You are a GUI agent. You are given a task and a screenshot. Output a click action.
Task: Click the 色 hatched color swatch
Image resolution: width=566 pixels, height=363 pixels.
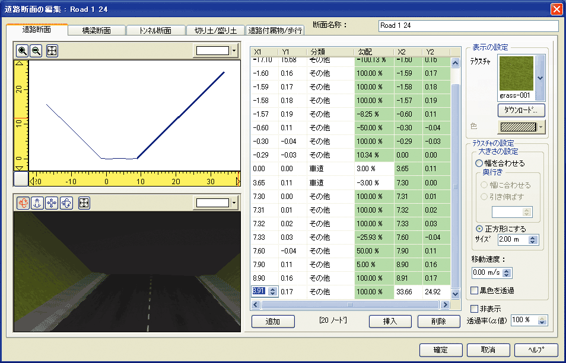(518, 127)
